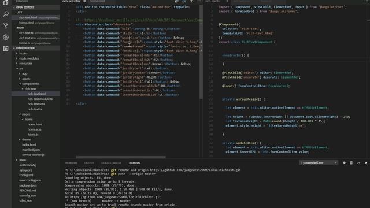Image resolution: width=370 pixels, height=208 pixels.
Task: Expand the node_modules folder
Action: [29, 58]
